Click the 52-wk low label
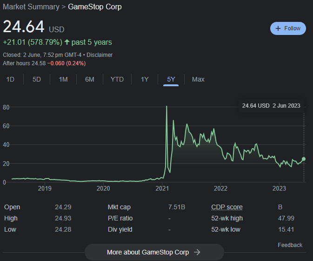 226,229
